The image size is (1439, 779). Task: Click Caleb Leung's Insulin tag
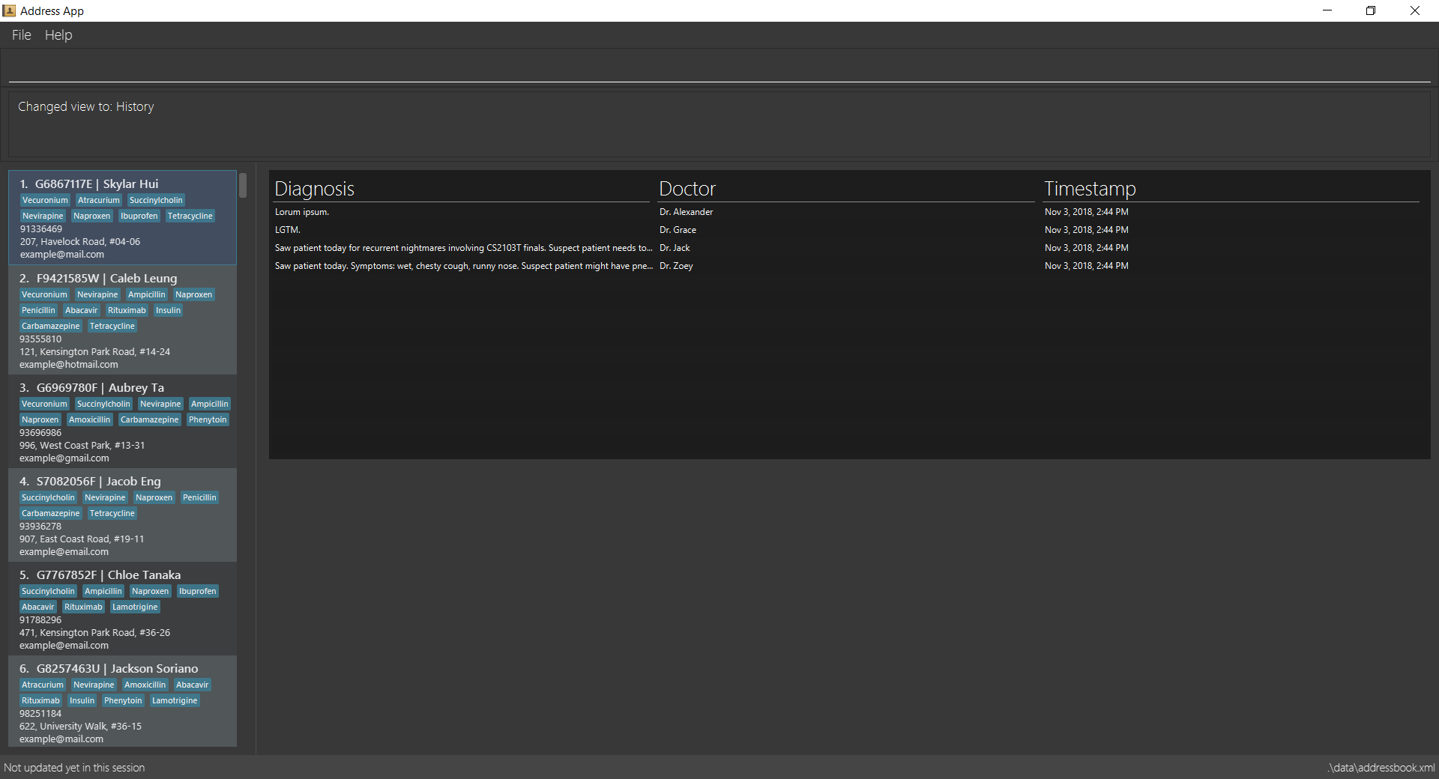coord(168,310)
